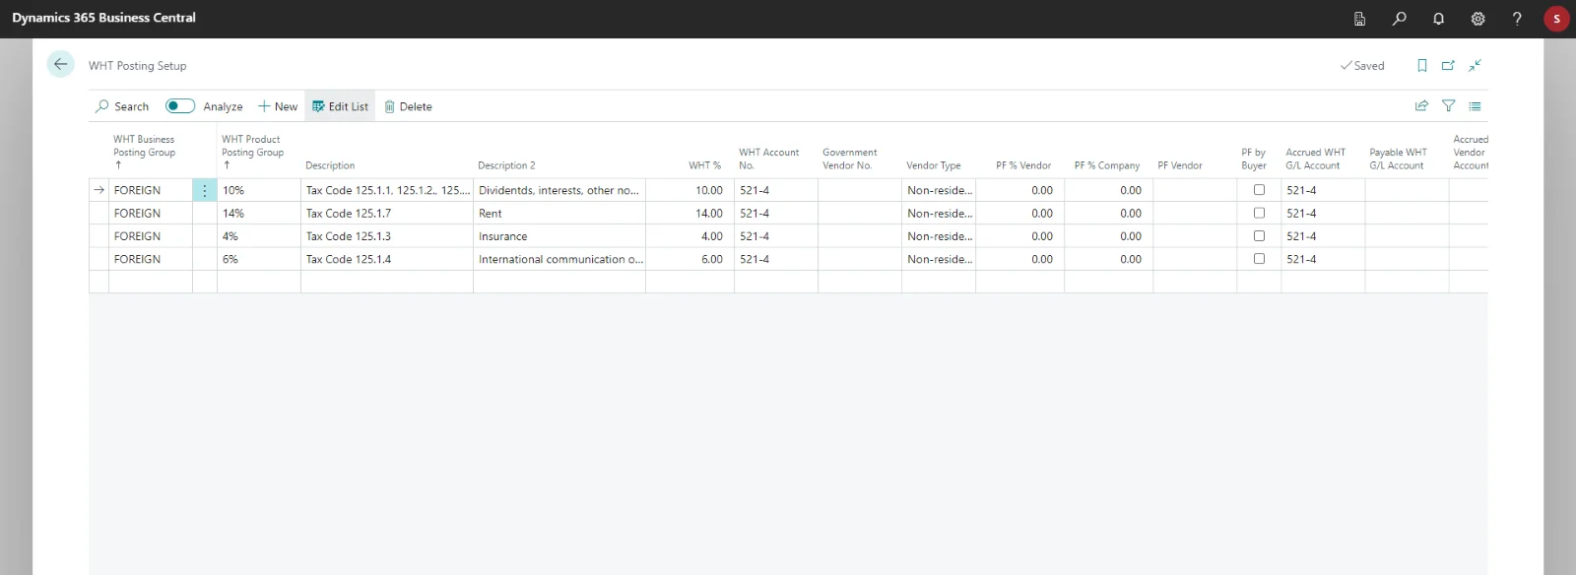Viewport: 1576px width, 575px height.
Task: Click Edit List in the action bar
Action: (340, 106)
